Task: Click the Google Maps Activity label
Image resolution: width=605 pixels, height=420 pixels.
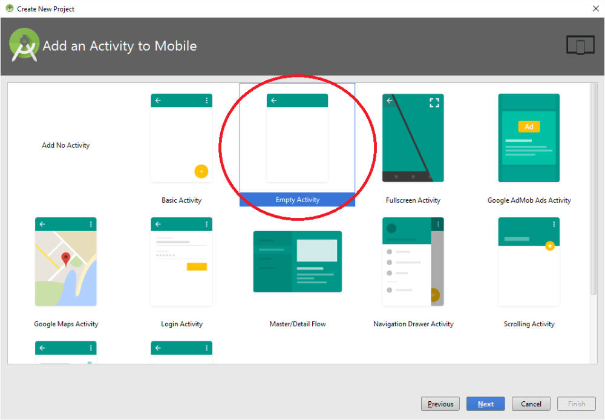Action: [x=66, y=324]
